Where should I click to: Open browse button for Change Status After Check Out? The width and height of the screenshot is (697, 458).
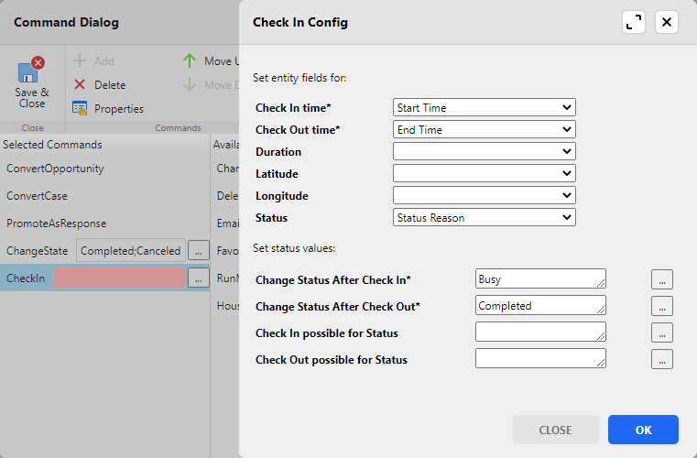tap(662, 306)
